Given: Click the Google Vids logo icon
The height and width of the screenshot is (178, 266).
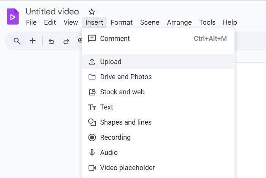Looking at the screenshot, I should point(13,17).
